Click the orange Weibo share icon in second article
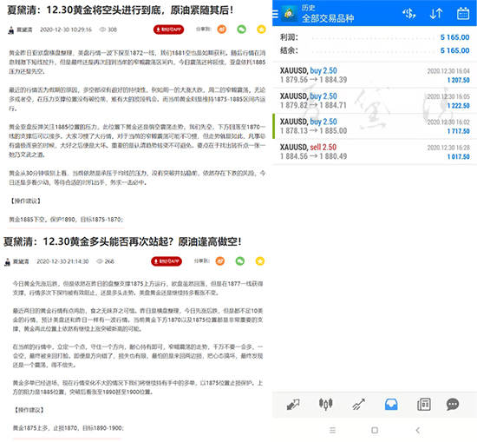The width and height of the screenshot is (477, 442). (x=220, y=261)
